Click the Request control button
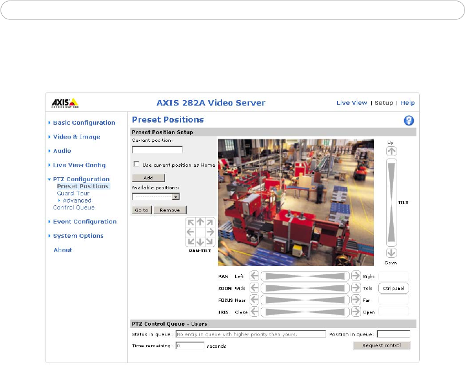465x367 pixels. pos(382,345)
